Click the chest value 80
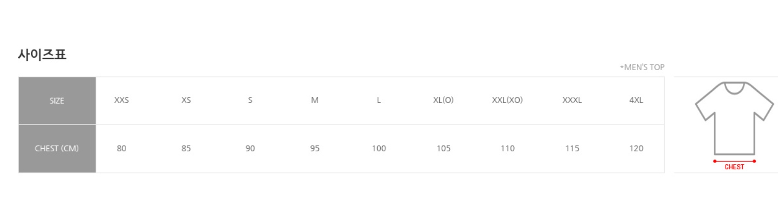Screen dimensions: 778x208 122,149
